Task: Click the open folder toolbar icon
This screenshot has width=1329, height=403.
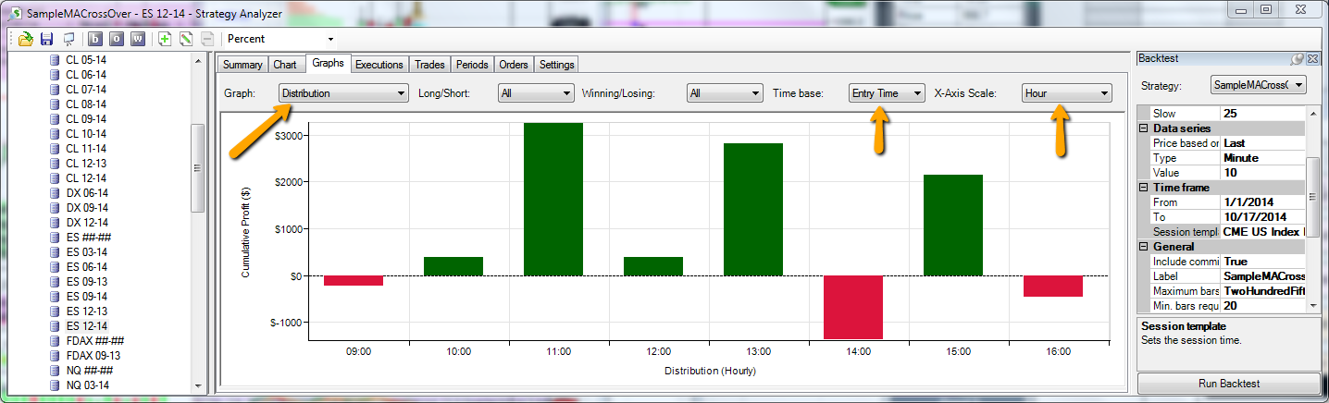Action: pos(26,39)
